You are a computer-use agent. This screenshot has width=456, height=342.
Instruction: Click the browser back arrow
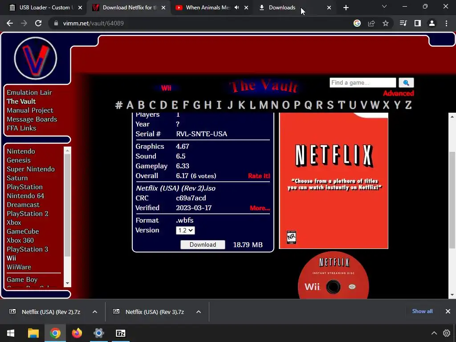click(x=10, y=23)
